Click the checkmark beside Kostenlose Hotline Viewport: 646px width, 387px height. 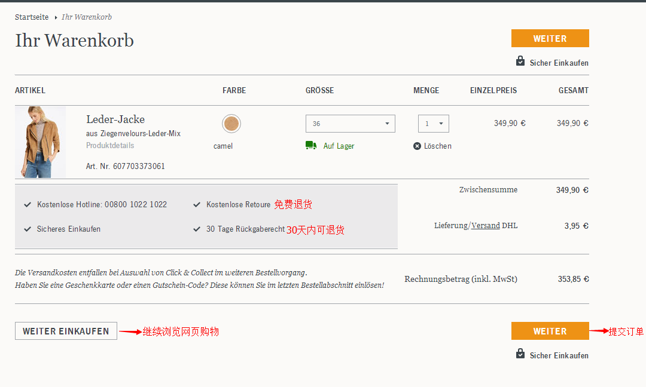point(28,205)
